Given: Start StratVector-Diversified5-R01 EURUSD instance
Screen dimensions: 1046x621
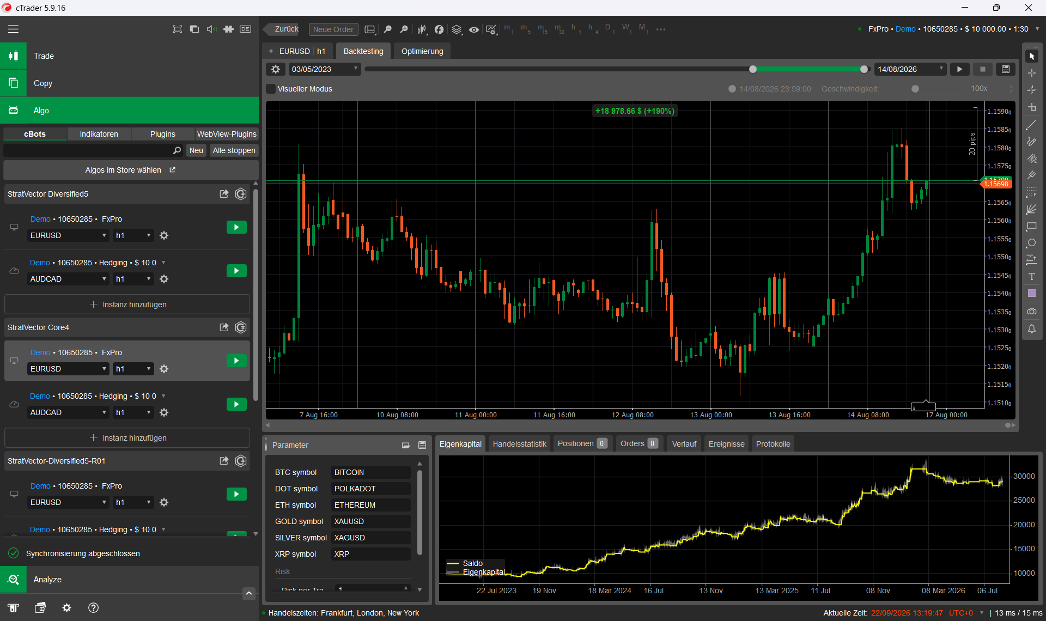Looking at the screenshot, I should (236, 494).
